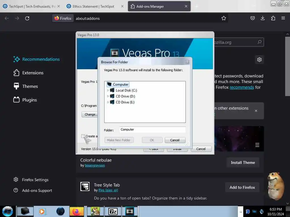Click the browser back arrow
Viewport: 290px width, 217px height.
[7, 18]
